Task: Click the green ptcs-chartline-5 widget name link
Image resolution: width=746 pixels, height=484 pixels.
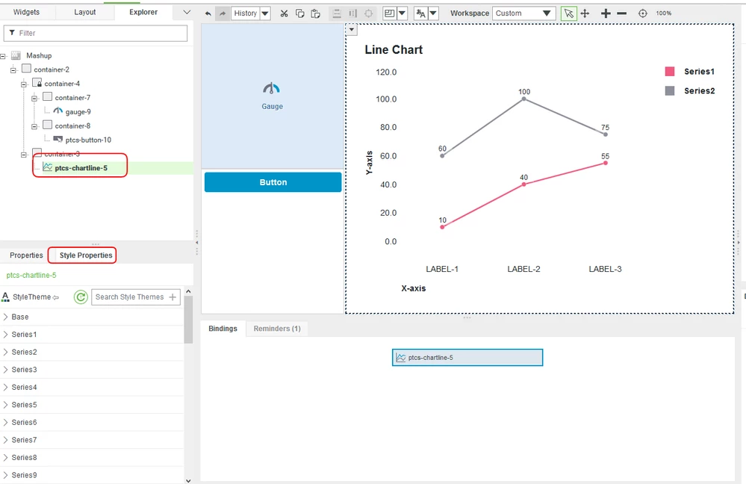Action: coord(31,275)
